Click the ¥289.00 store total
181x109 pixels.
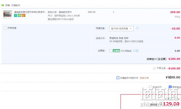[174, 59]
